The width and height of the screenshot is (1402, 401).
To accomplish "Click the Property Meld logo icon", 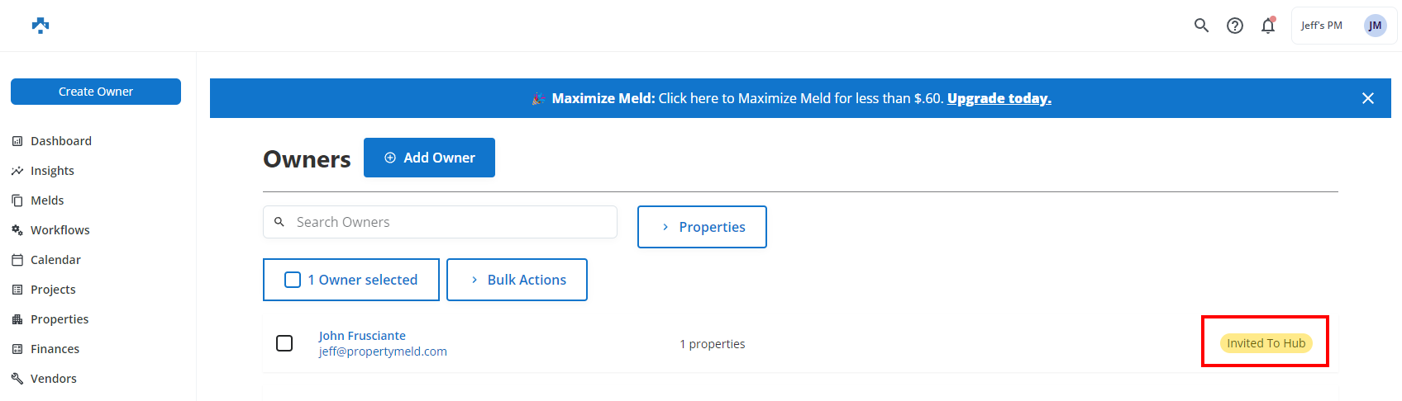I will pyautogui.click(x=41, y=26).
